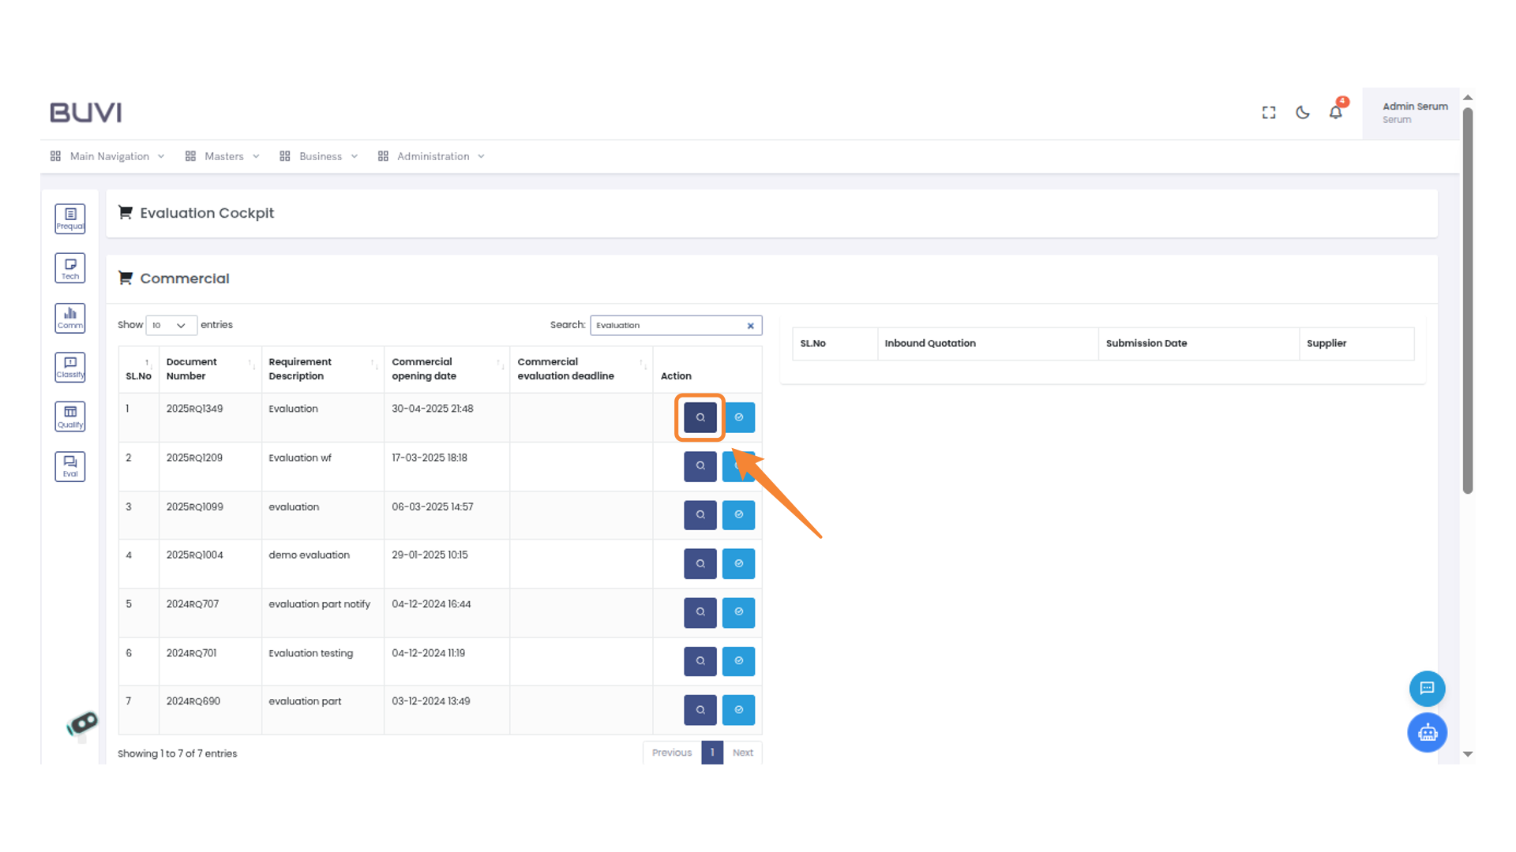Open the show entries count dropdown
This screenshot has height=852, width=1516.
pyautogui.click(x=171, y=325)
